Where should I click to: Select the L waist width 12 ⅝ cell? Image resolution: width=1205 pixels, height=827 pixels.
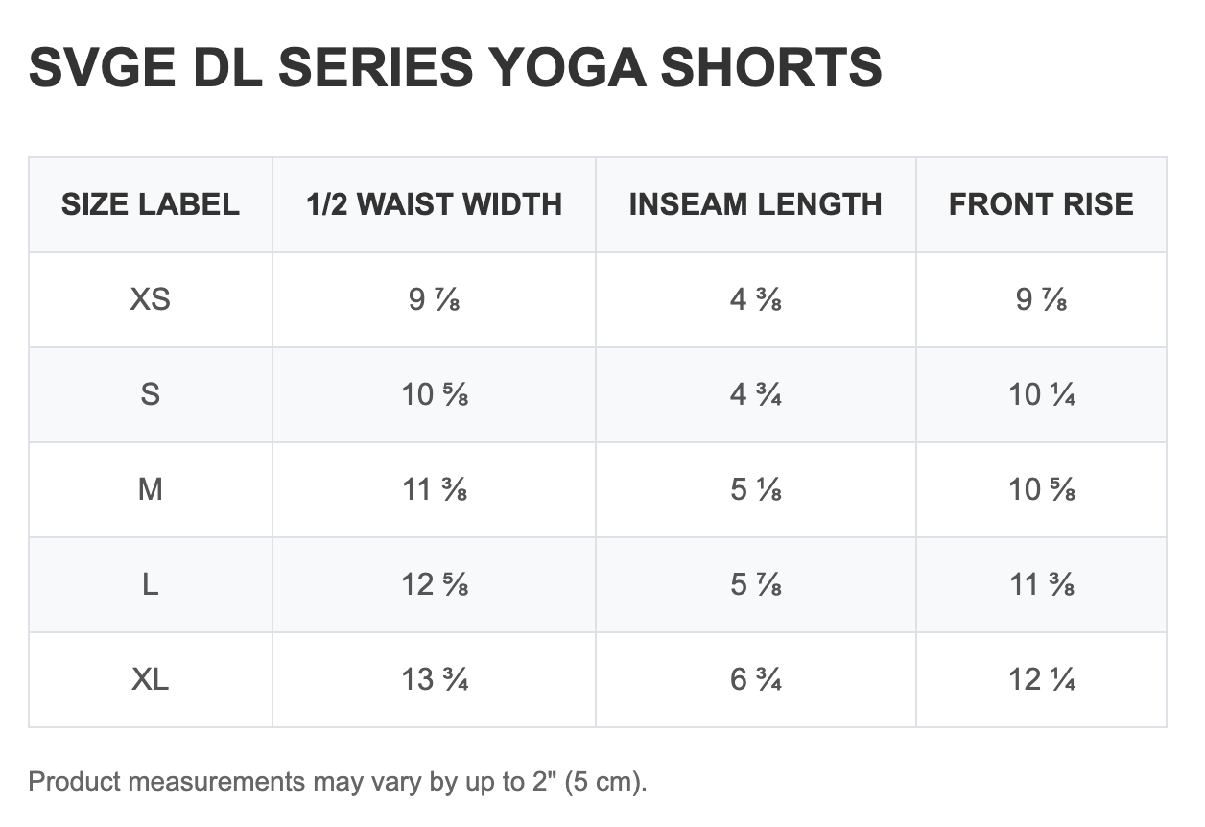[x=434, y=584]
